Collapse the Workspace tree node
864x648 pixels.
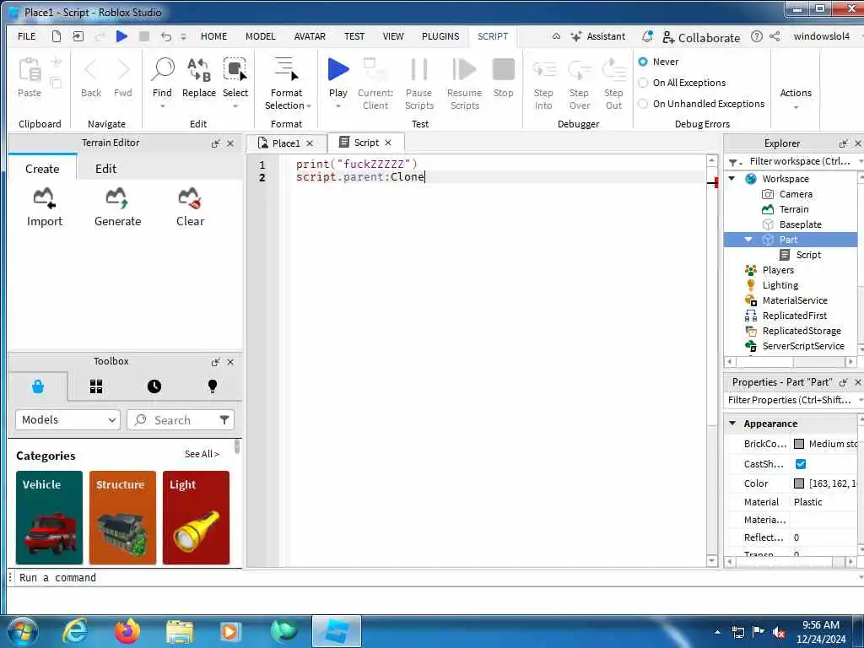(x=732, y=179)
